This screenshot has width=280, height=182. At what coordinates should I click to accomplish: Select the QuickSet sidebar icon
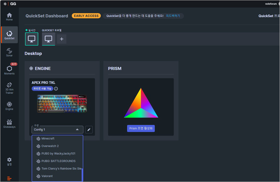[9, 35]
